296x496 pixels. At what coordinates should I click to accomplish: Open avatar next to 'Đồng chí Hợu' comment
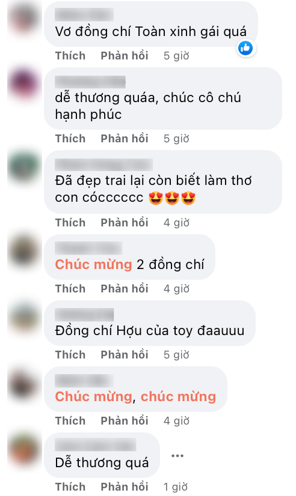24,317
